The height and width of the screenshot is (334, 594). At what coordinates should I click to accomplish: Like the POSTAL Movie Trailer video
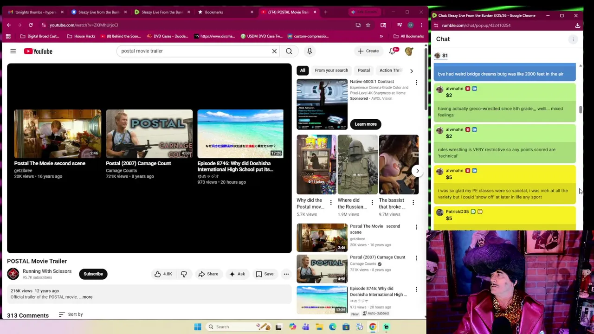(163, 274)
